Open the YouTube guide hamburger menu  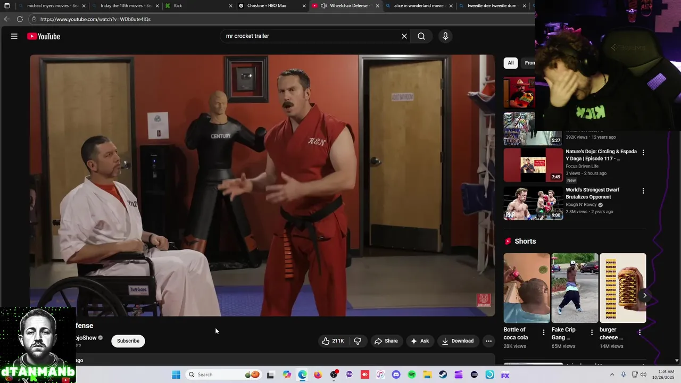pos(14,36)
